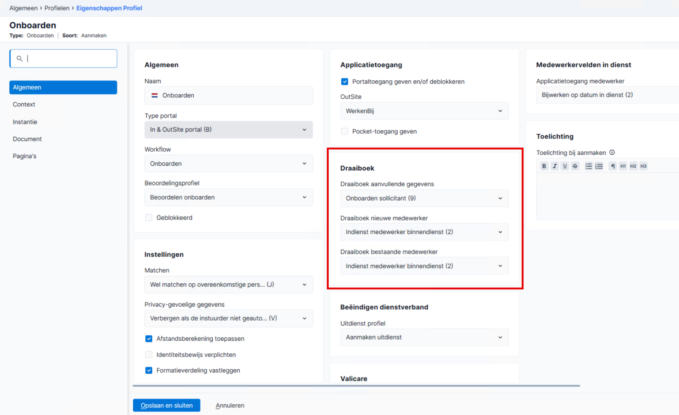This screenshot has width=679, height=415.
Task: Click Eigenschappen Profiel breadcrumb
Action: click(x=109, y=8)
